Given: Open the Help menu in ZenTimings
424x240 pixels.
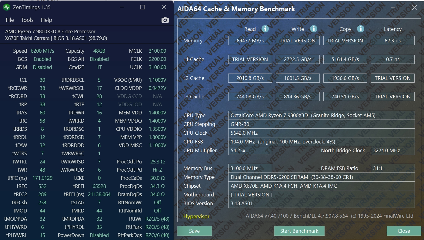Looking at the screenshot, I should pos(46,20).
